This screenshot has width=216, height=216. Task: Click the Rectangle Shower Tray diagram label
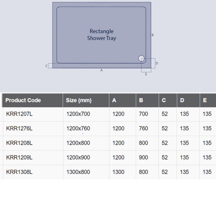coord(102,35)
